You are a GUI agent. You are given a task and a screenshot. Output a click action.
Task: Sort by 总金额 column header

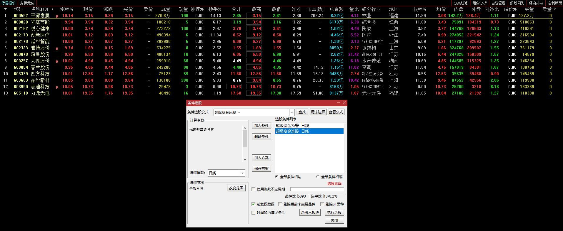click(x=336, y=9)
